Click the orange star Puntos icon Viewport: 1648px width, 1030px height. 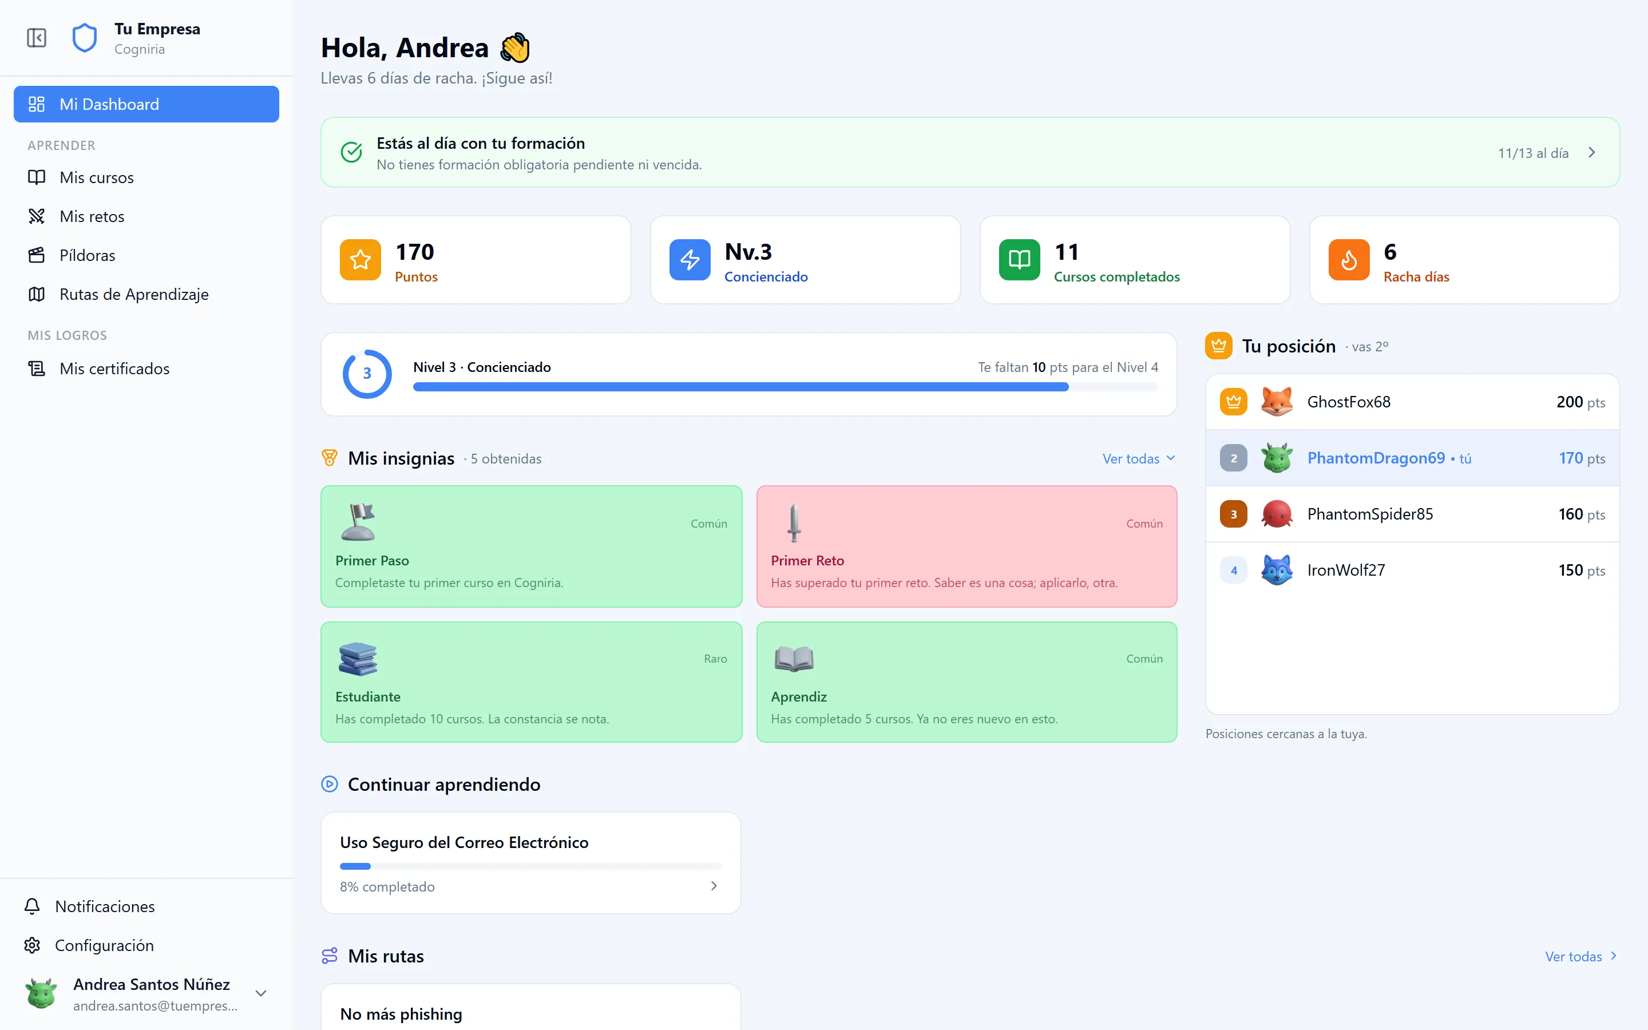click(x=360, y=260)
